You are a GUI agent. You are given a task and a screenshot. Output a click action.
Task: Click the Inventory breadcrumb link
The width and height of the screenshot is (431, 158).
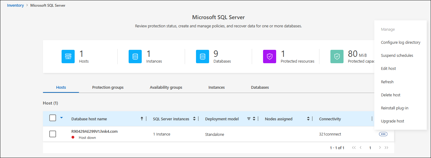[x=16, y=5]
